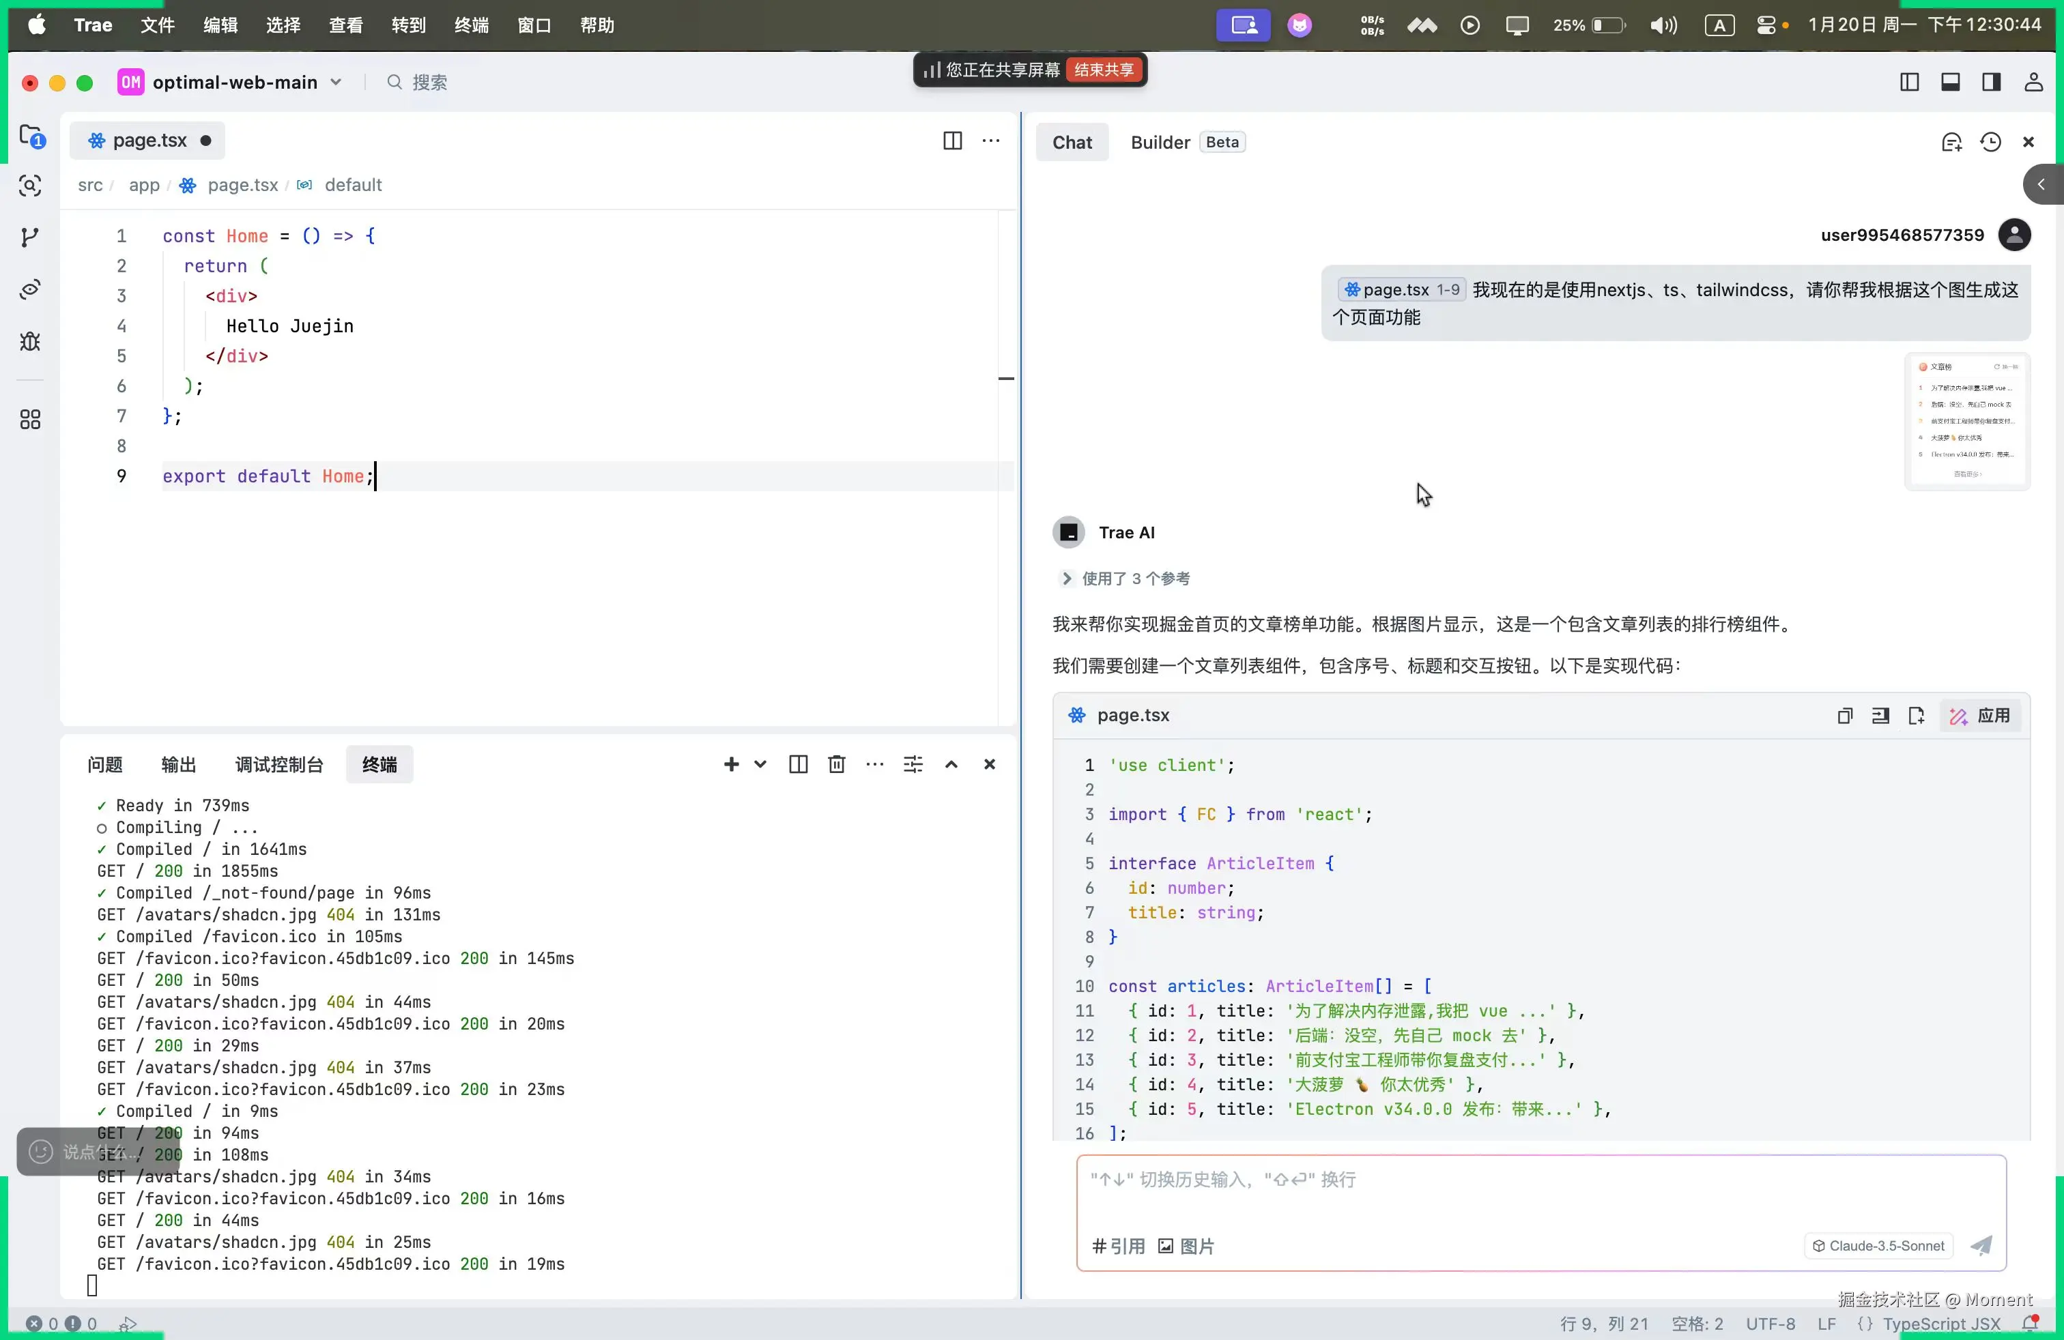Toggle the left sidebar layout icon
2064x1340 pixels.
point(1909,83)
